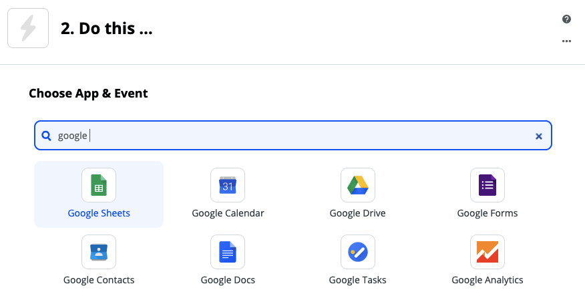Click the '2. Do this ...' step title
585x298 pixels.
tap(107, 28)
